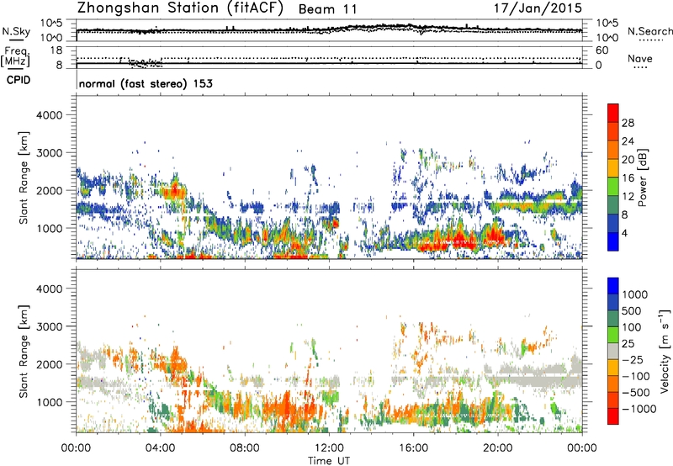Click 'normal (fast stereo) 153' mode text
This screenshot has width=673, height=466.
(x=146, y=83)
